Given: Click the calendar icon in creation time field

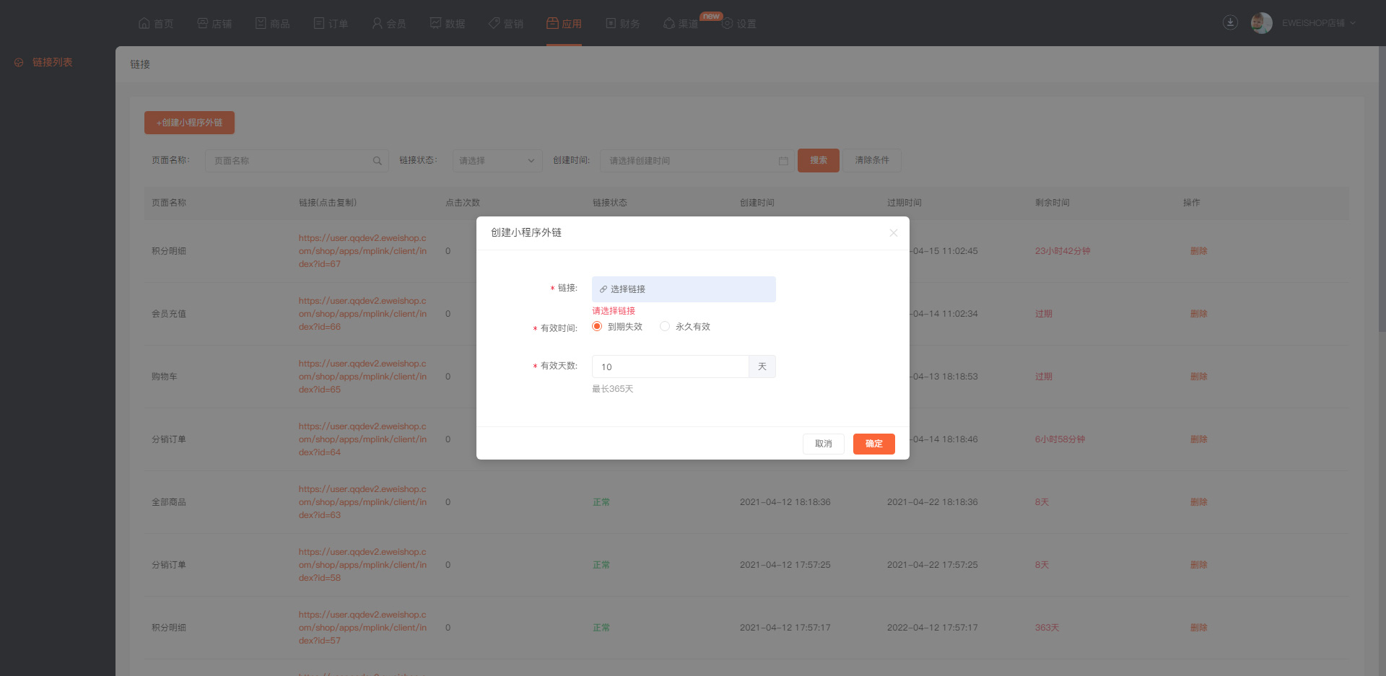Looking at the screenshot, I should [783, 161].
